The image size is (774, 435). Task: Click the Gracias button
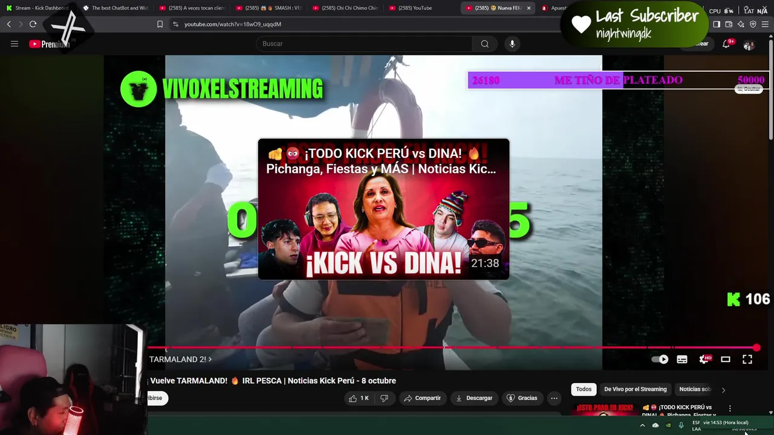522,398
